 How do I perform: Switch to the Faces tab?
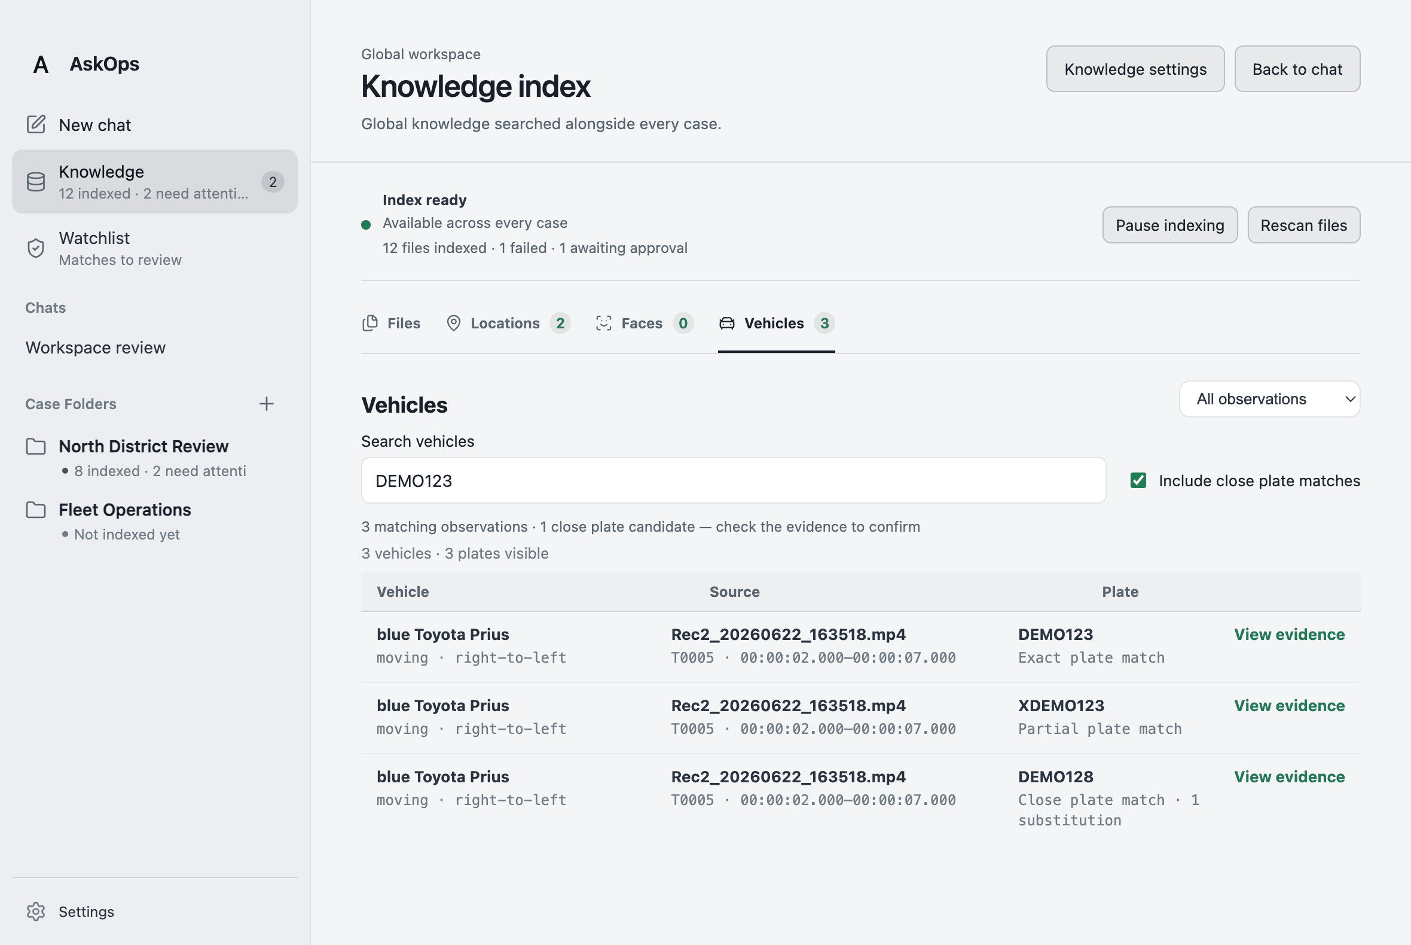coord(644,324)
